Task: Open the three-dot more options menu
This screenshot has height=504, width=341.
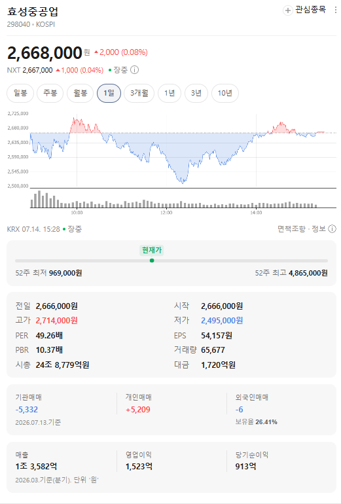Action: click(336, 10)
